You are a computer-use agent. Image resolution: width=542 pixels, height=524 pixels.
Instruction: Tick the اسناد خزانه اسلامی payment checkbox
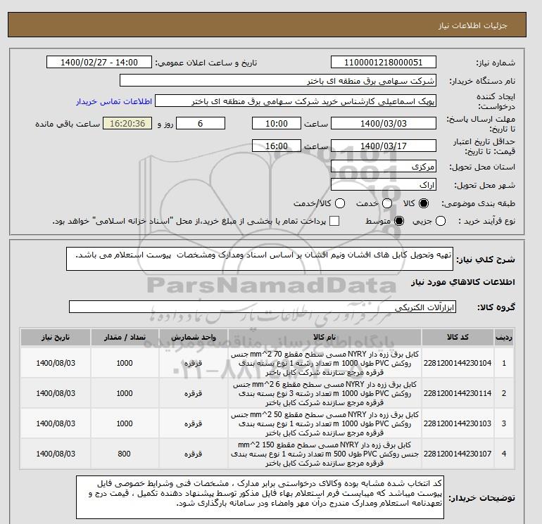(334, 221)
